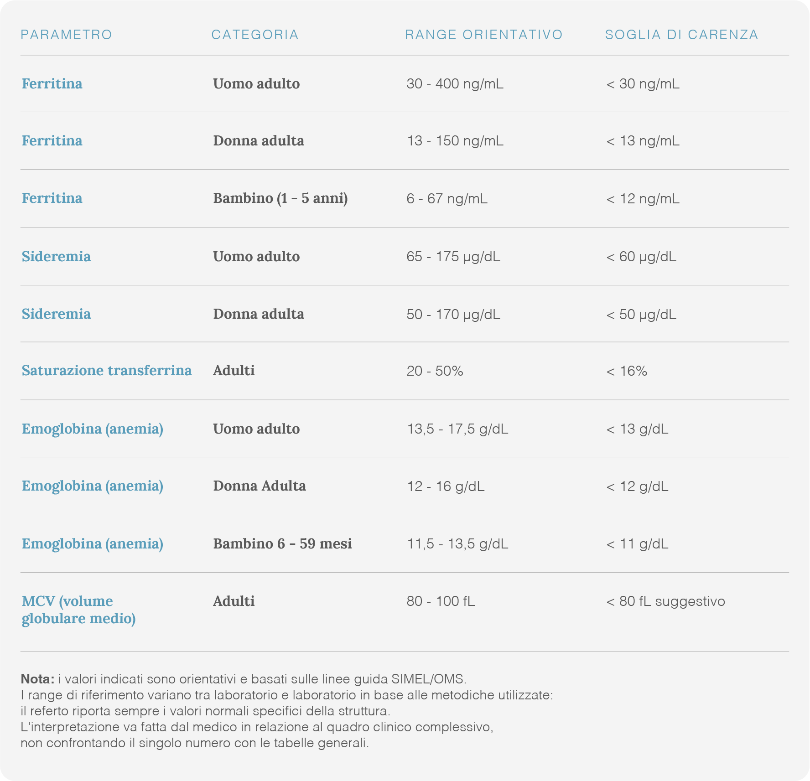Select the SOGLIA DI CARENZA header
810x781 pixels.
(682, 35)
